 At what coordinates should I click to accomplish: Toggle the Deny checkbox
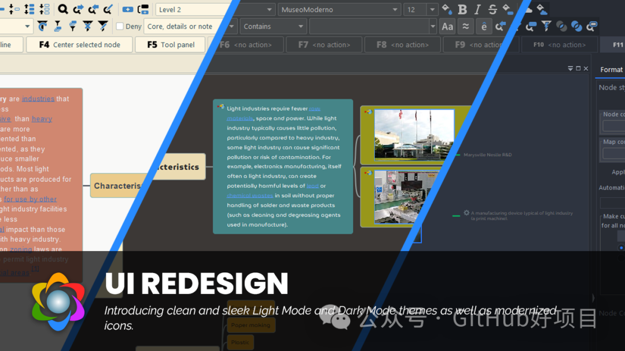pyautogui.click(x=120, y=26)
